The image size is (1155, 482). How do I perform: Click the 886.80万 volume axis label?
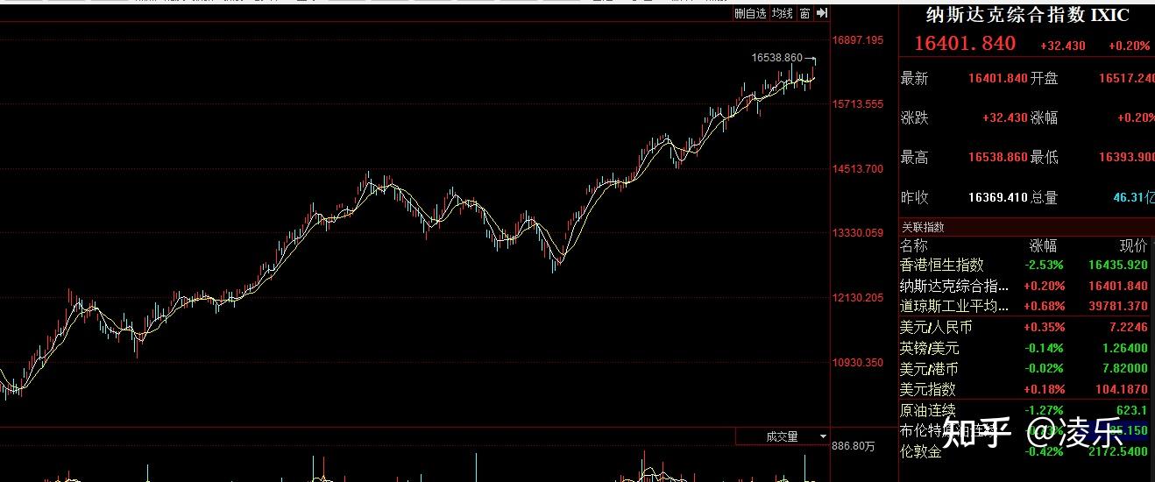pos(854,446)
